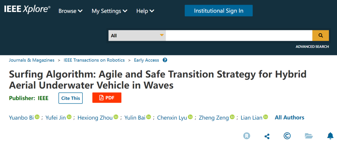Image resolution: width=337 pixels, height=141 pixels.
Task: Click the orange search magnifier button
Action: pyautogui.click(x=320, y=35)
